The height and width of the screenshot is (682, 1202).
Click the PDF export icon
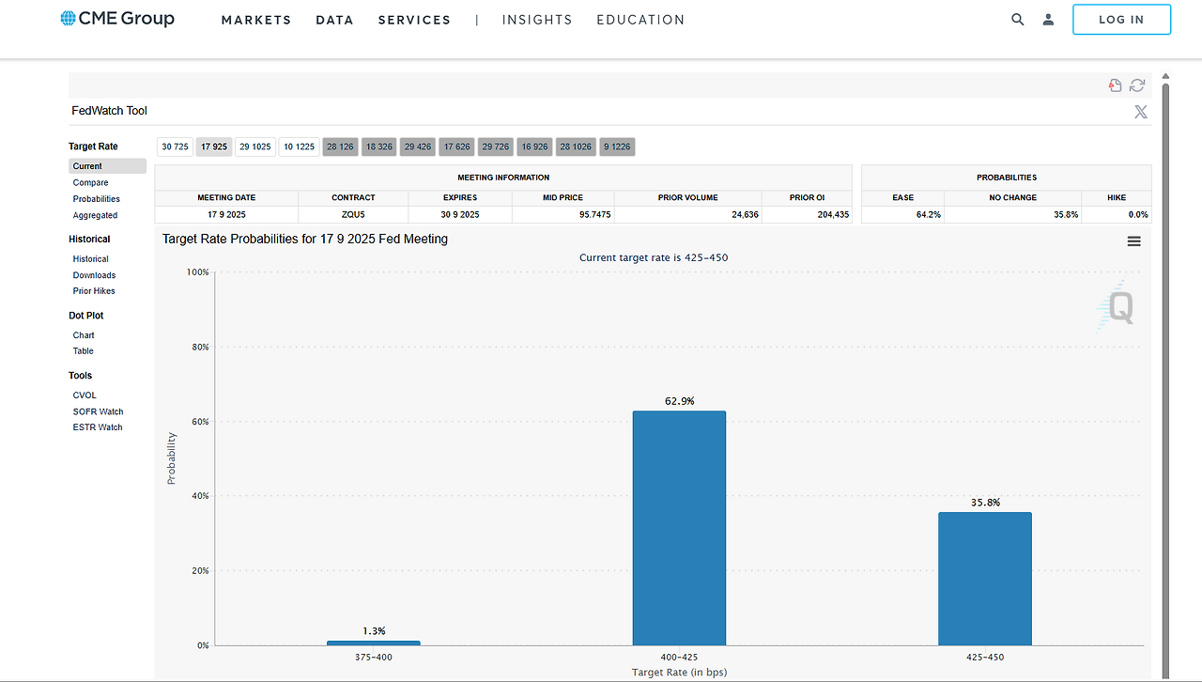1116,85
